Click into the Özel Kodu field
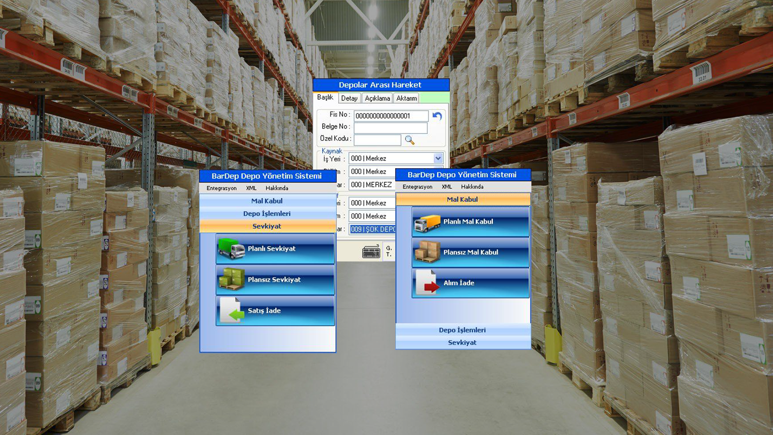Viewport: 773px width, 435px height. 377,140
